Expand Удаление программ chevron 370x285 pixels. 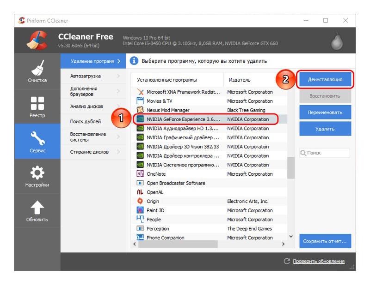pos(119,61)
